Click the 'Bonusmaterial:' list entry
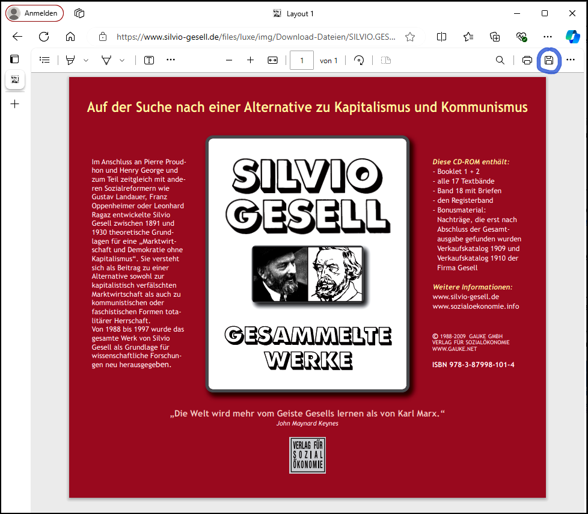This screenshot has height=514, width=588. point(459,210)
